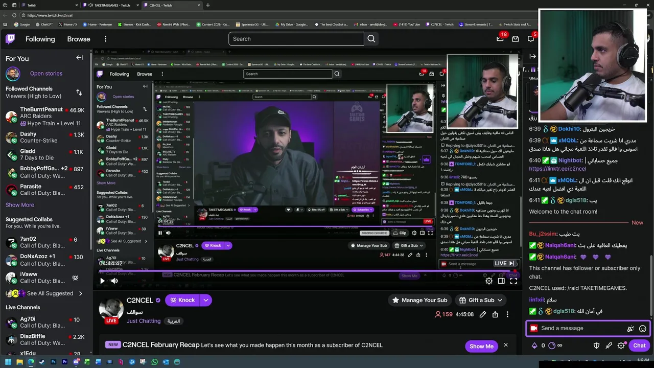
Task: Click Open stories
Action: (46, 74)
